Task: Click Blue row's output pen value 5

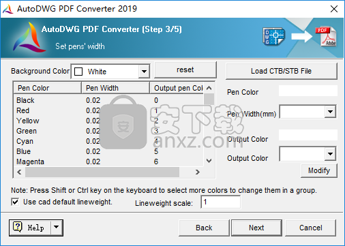Action: [156, 151]
